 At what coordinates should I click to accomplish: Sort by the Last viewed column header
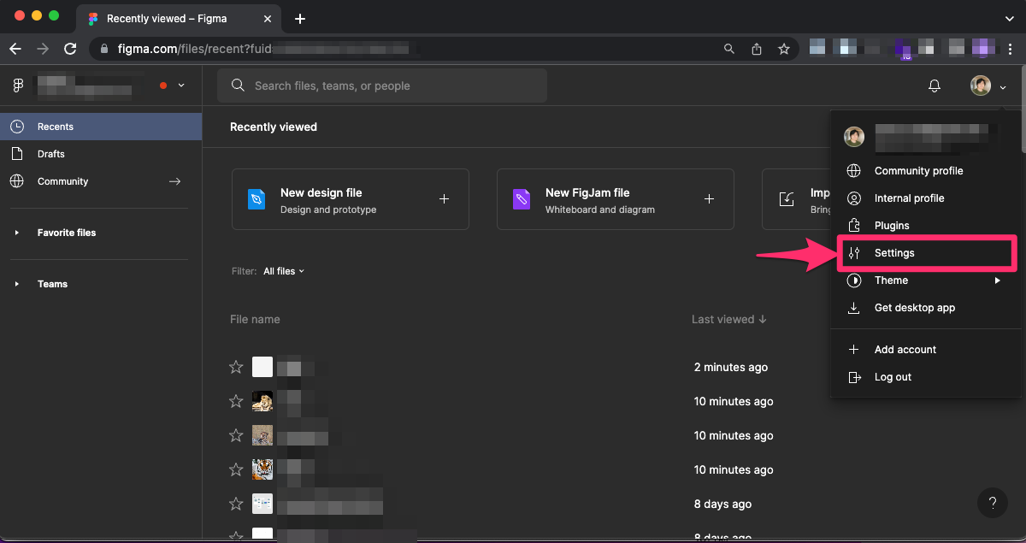coord(728,319)
